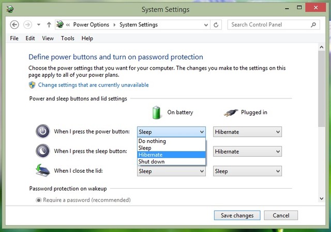This screenshot has width=331, height=232.
Task: Open the Help menu
Action: point(87,38)
